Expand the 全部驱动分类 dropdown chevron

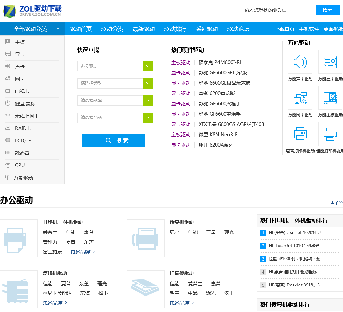tap(58, 29)
